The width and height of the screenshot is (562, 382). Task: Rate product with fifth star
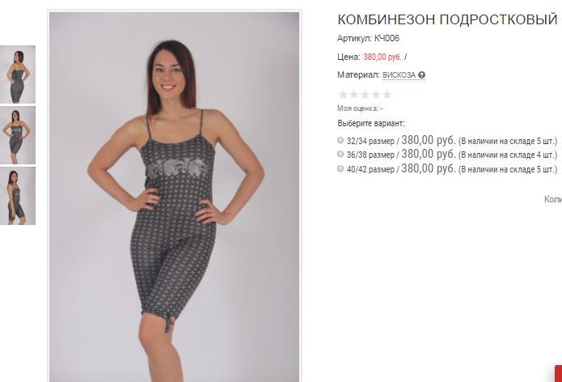click(387, 95)
